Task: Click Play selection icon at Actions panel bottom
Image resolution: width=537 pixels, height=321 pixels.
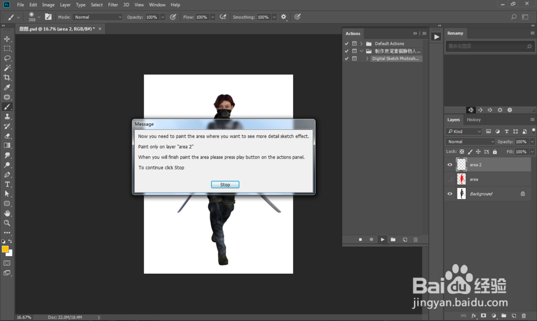Action: pyautogui.click(x=382, y=239)
